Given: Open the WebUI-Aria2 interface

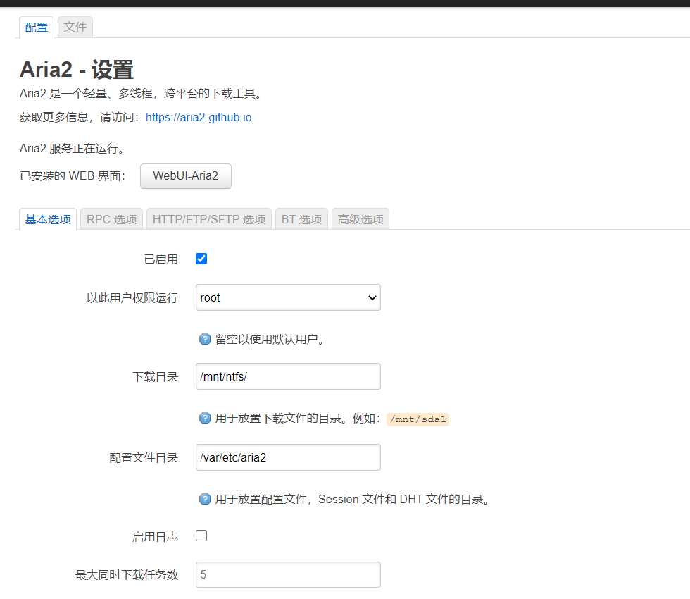Looking at the screenshot, I should tap(185, 176).
